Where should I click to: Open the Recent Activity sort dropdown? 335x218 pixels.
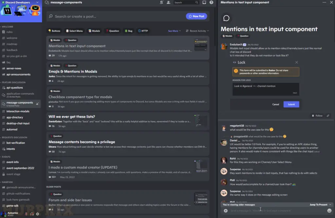tap(197, 31)
